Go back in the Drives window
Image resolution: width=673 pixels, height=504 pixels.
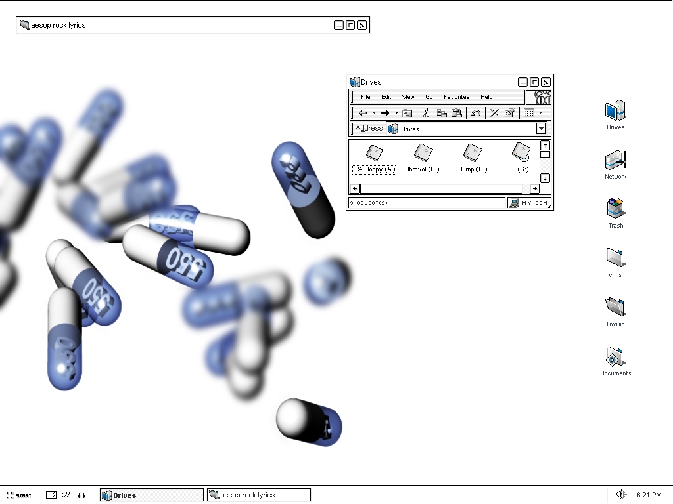(363, 113)
